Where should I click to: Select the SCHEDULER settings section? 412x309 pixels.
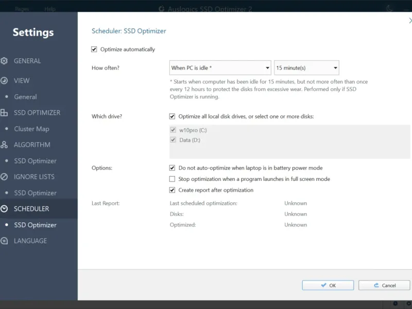click(39, 209)
